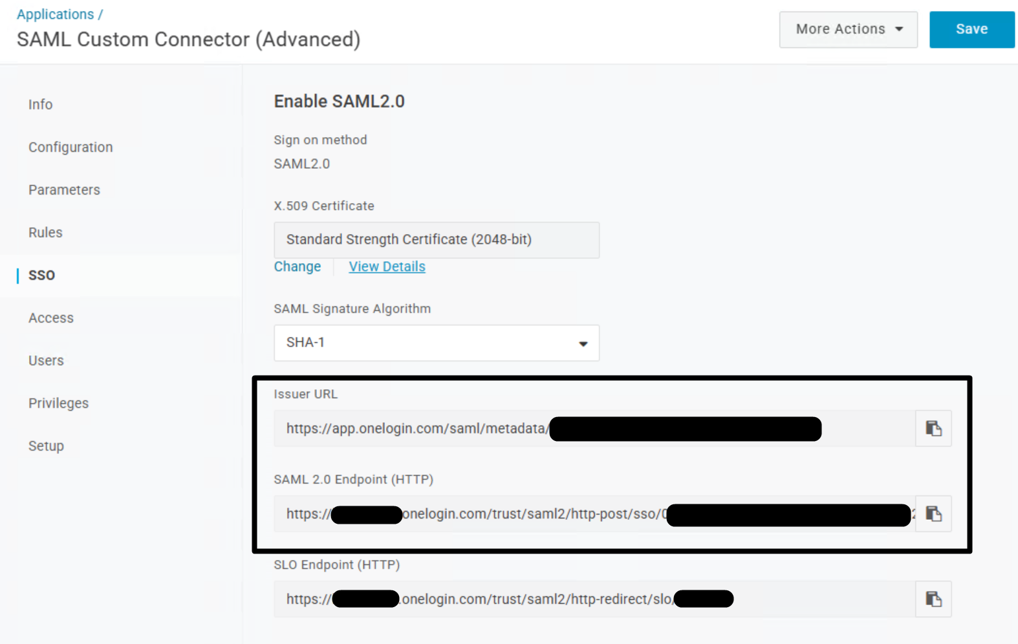
Task: Click the Change certificate link
Action: tap(297, 266)
